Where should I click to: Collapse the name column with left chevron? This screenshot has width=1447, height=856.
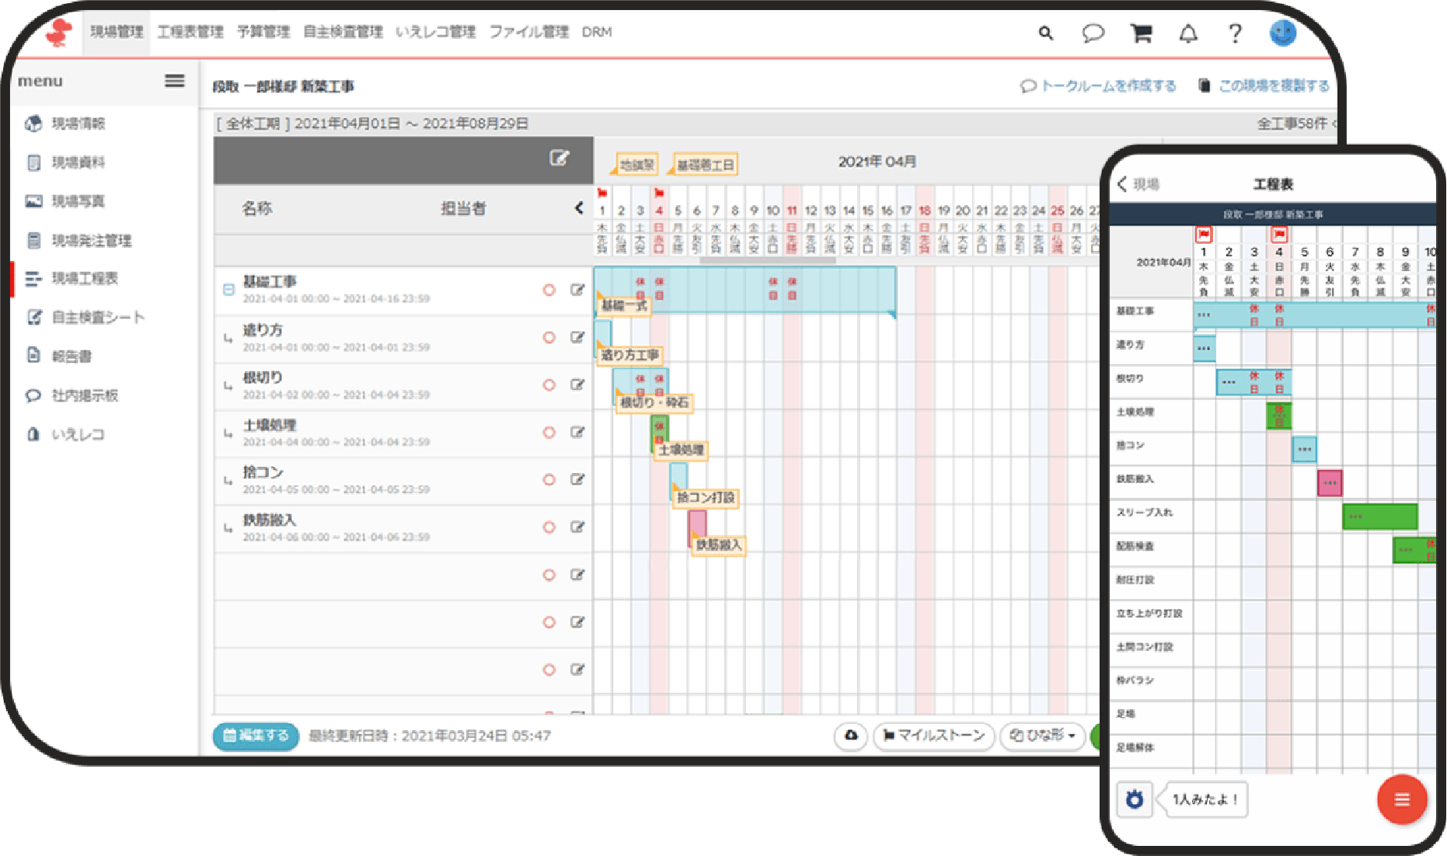579,207
